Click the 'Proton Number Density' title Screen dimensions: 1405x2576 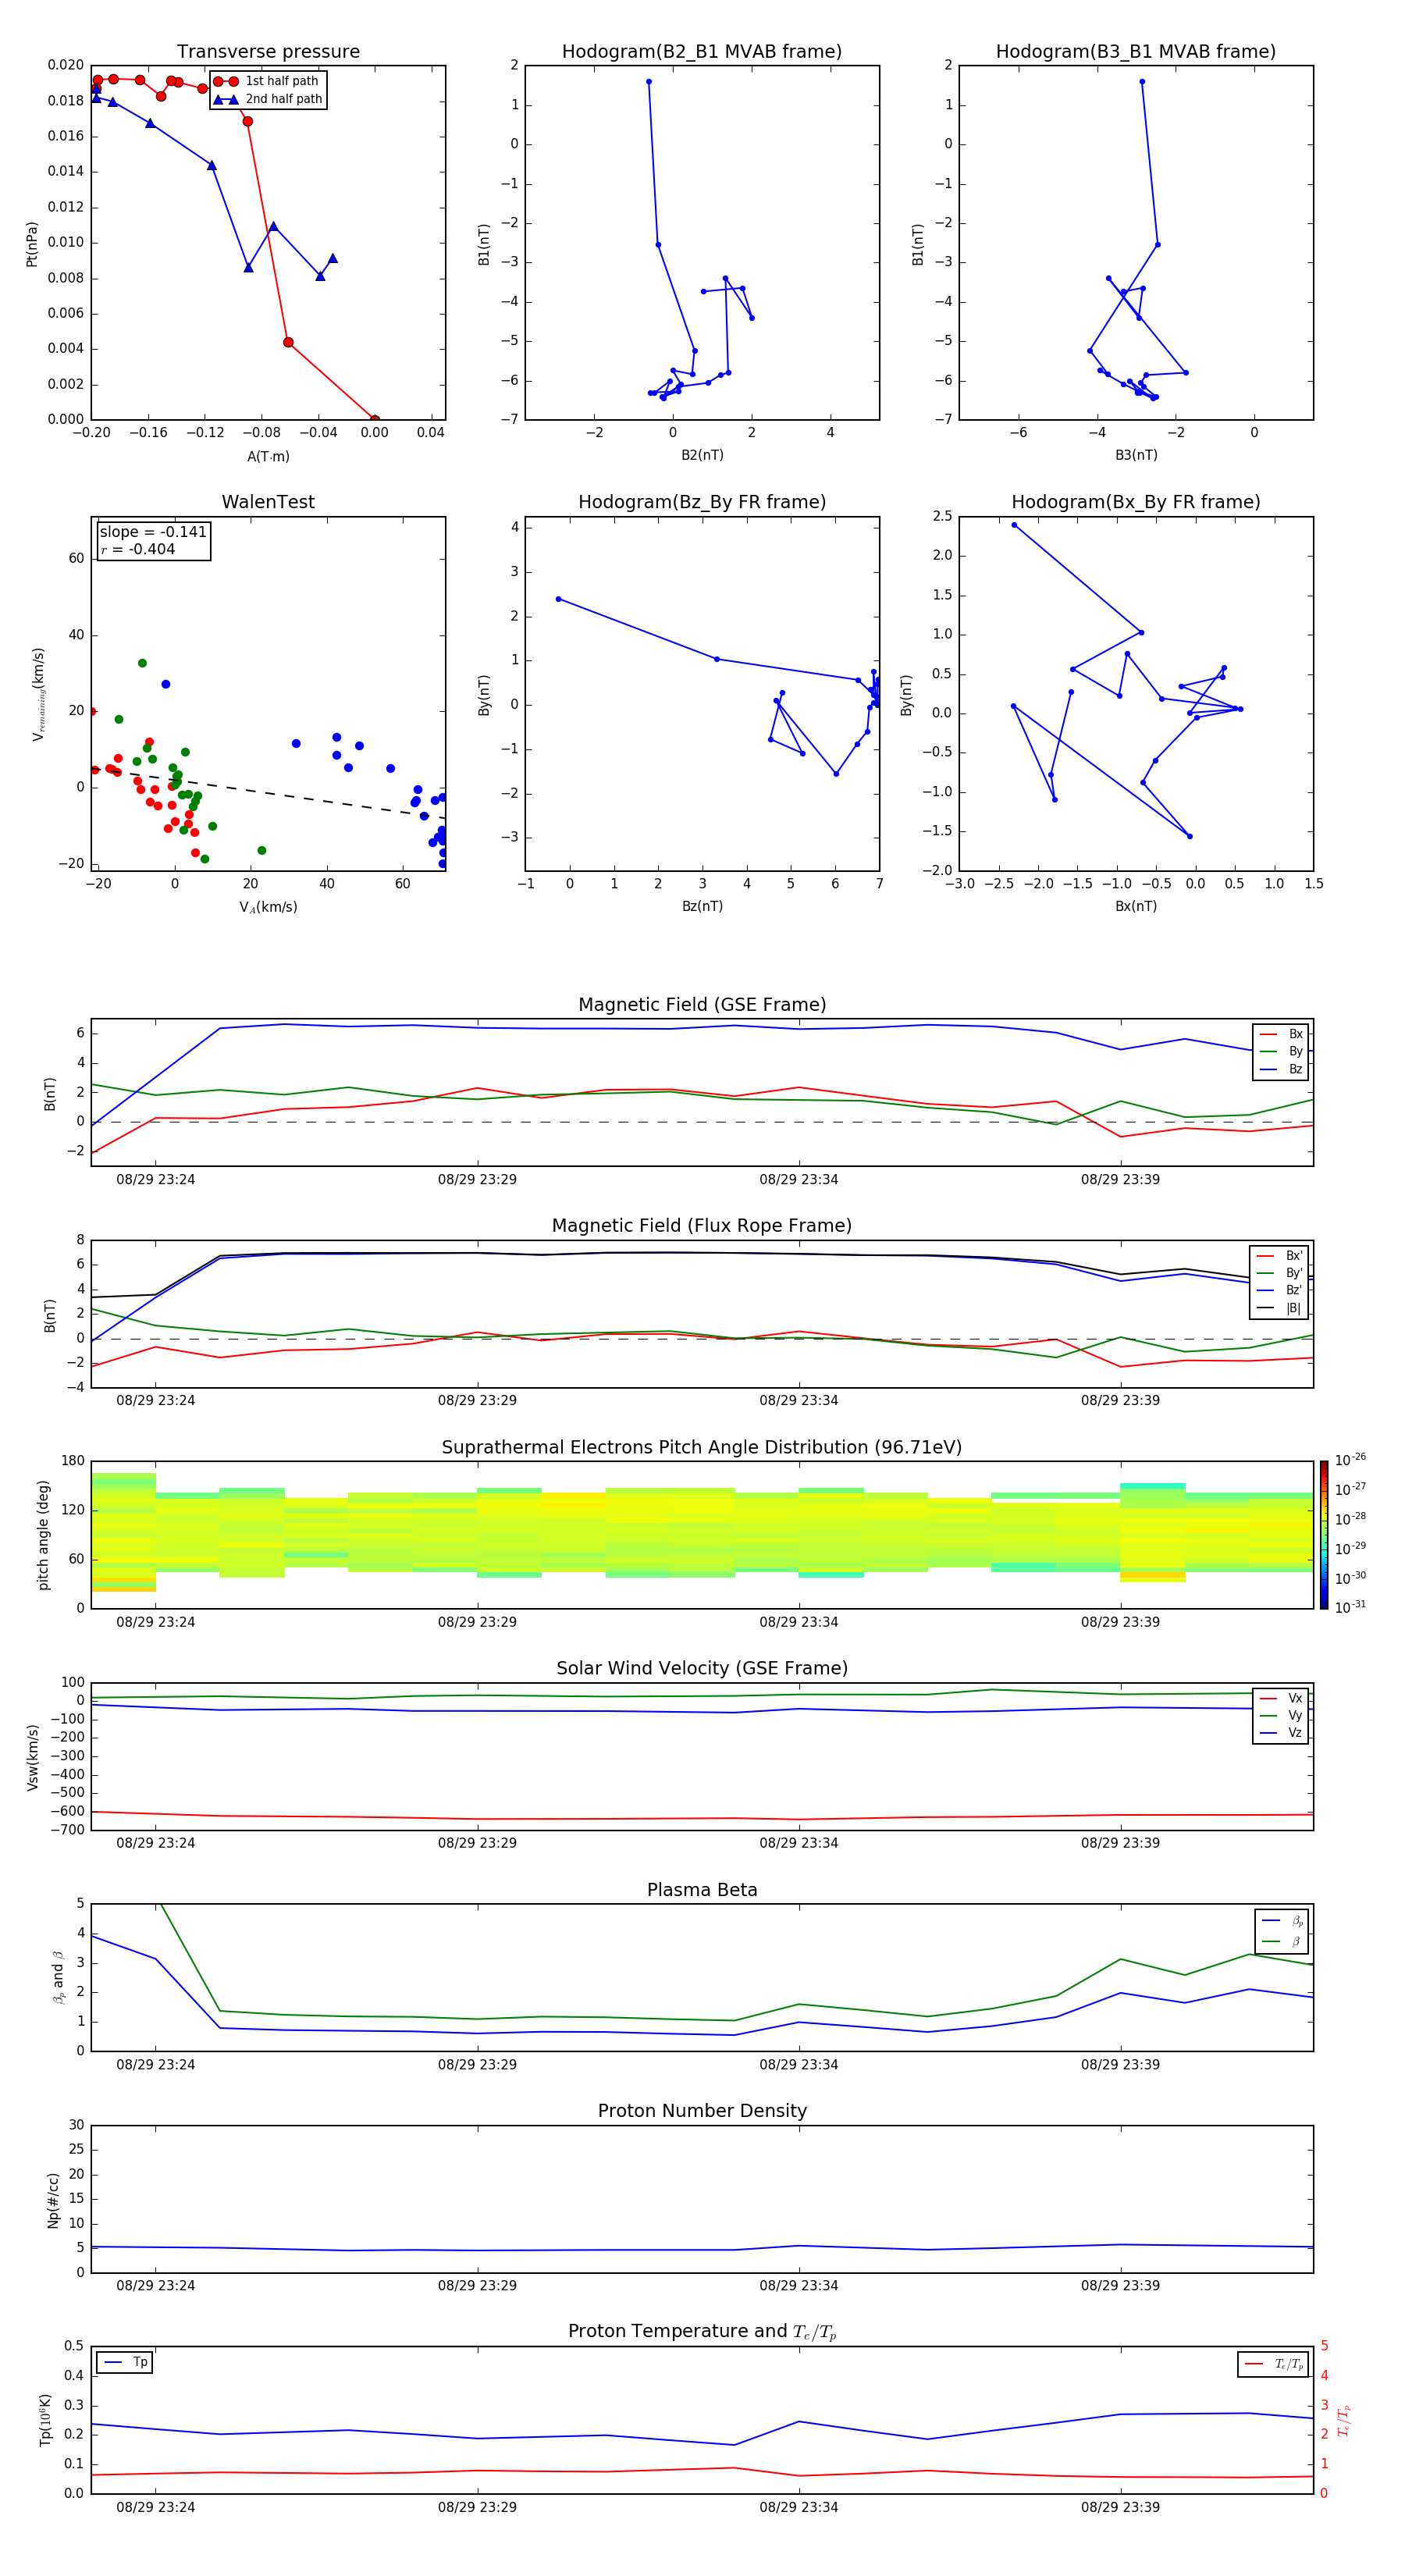tap(702, 2111)
